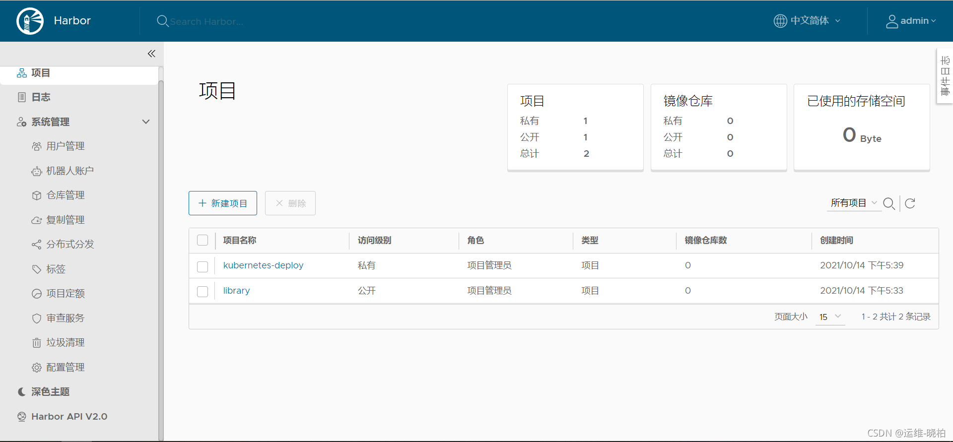Click the 类型 column header
Viewport: 953px width, 442px height.
click(590, 240)
